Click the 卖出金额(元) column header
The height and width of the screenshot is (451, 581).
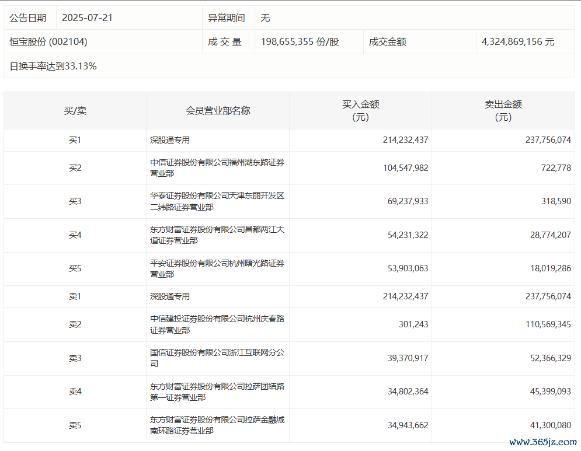[503, 111]
